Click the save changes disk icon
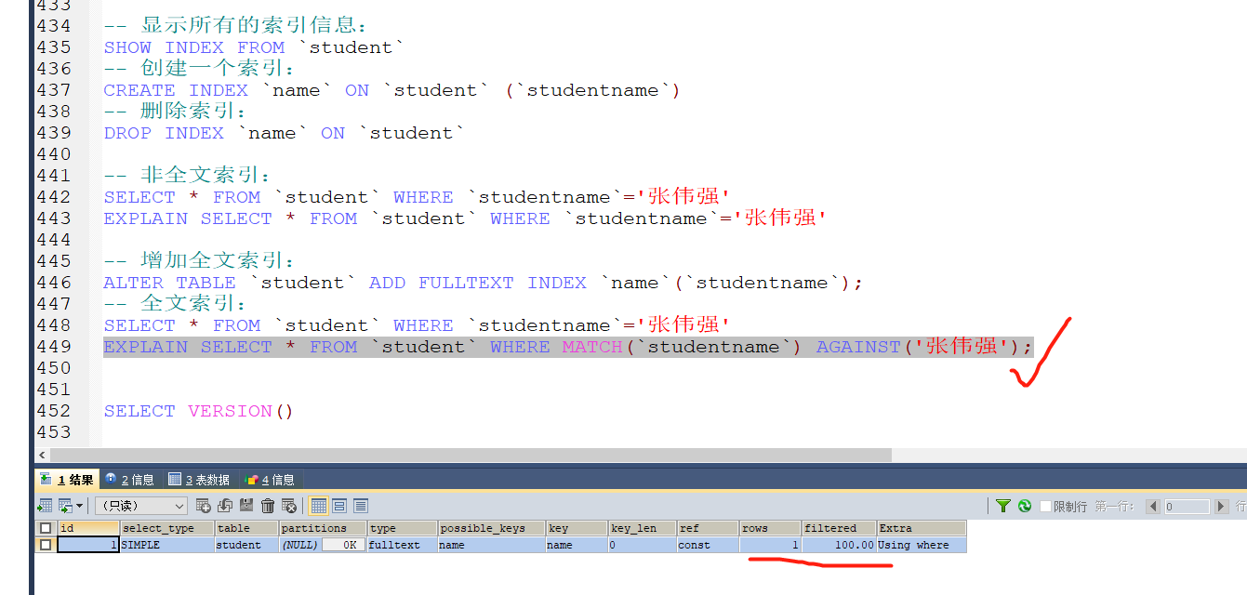This screenshot has height=595, width=1247. [246, 506]
